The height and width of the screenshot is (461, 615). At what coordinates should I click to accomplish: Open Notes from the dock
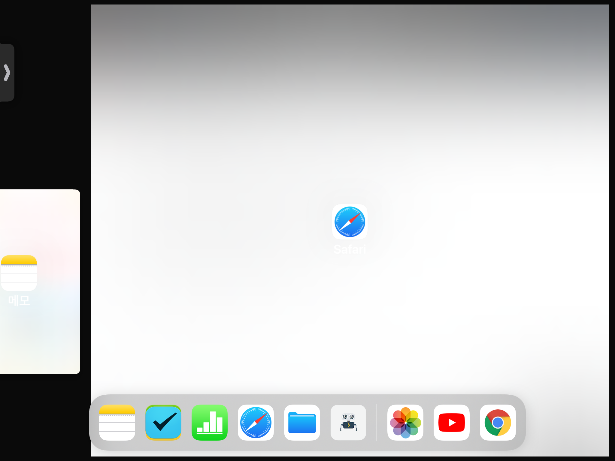117,422
